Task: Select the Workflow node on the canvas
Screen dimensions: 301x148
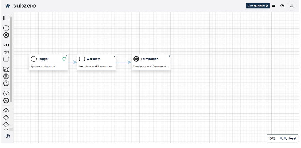Action: click(97, 62)
